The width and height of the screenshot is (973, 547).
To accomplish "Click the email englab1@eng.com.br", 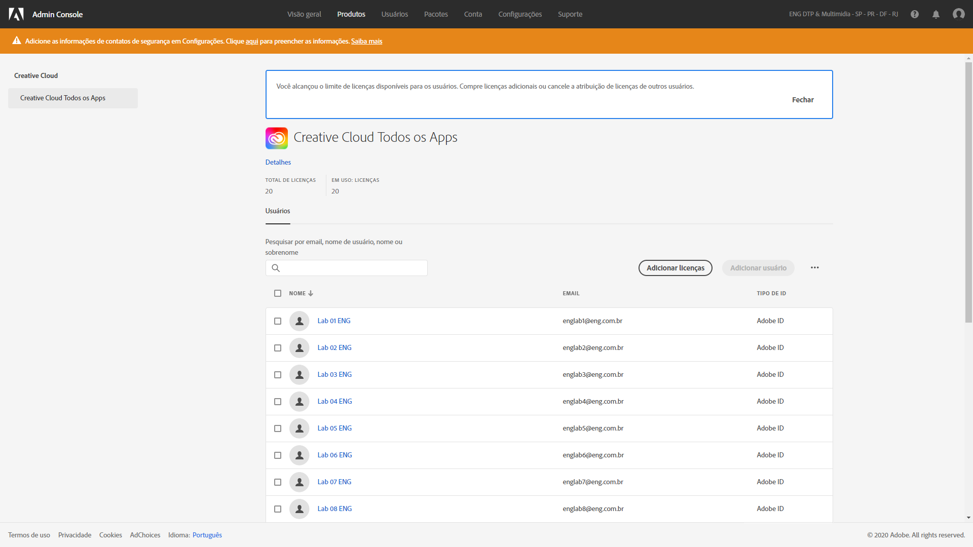I will click(x=592, y=321).
